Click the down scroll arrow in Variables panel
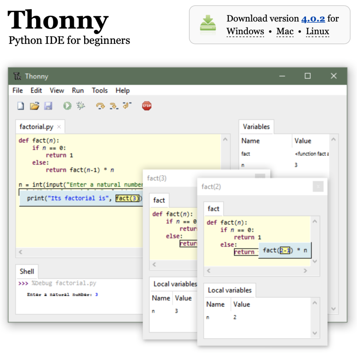 (333, 309)
